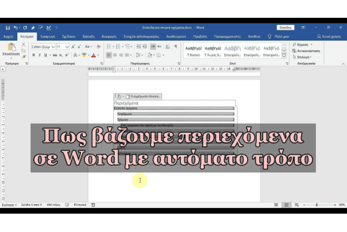Toggle paragraph marks display (¶)

pos(175,47)
